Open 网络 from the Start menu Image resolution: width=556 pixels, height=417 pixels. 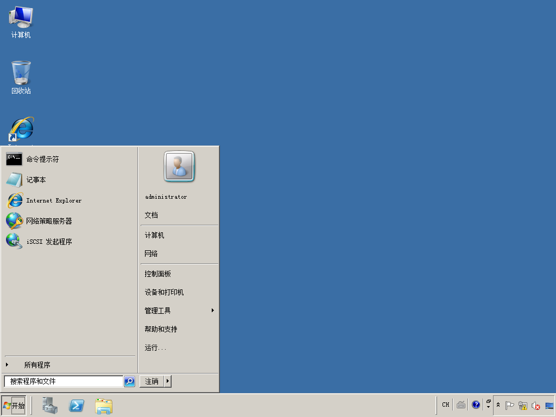click(179, 254)
